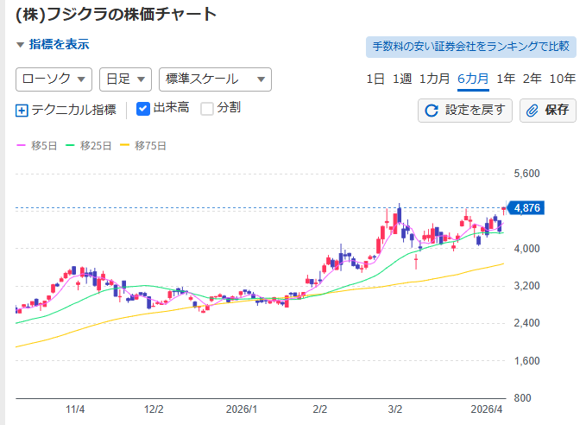Click the 4,000 price axis label

click(x=527, y=249)
